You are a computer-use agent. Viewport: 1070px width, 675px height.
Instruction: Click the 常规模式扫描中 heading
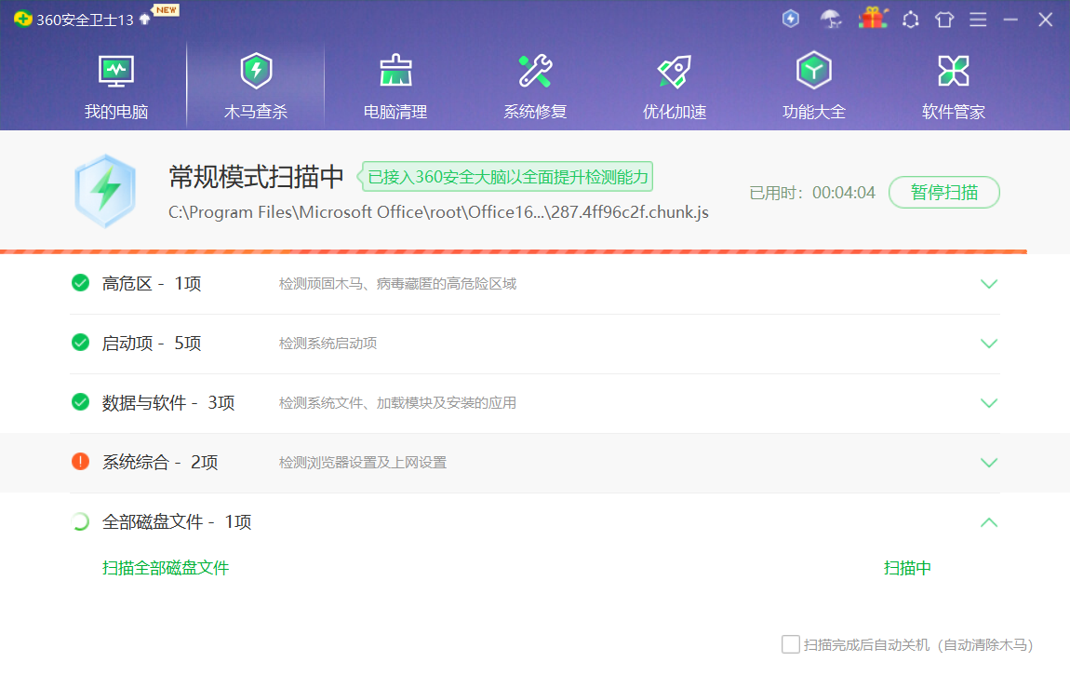point(257,177)
